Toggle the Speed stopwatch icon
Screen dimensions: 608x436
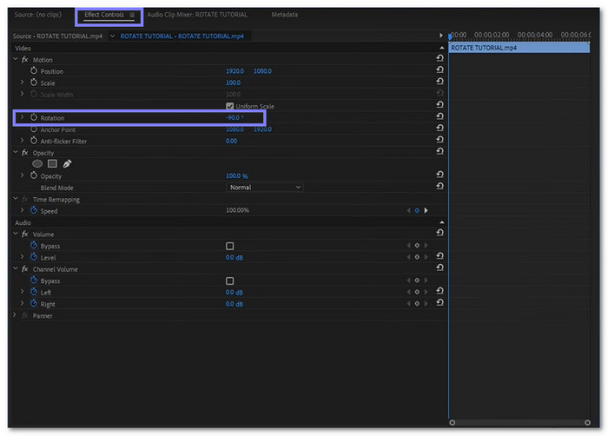tap(34, 210)
